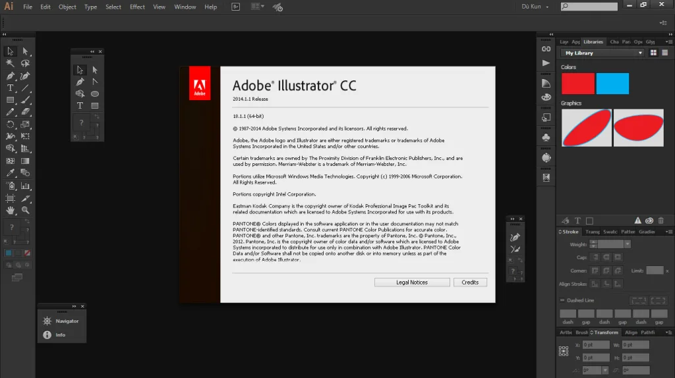Switch to the Align tab
The height and width of the screenshot is (378, 675).
631,333
